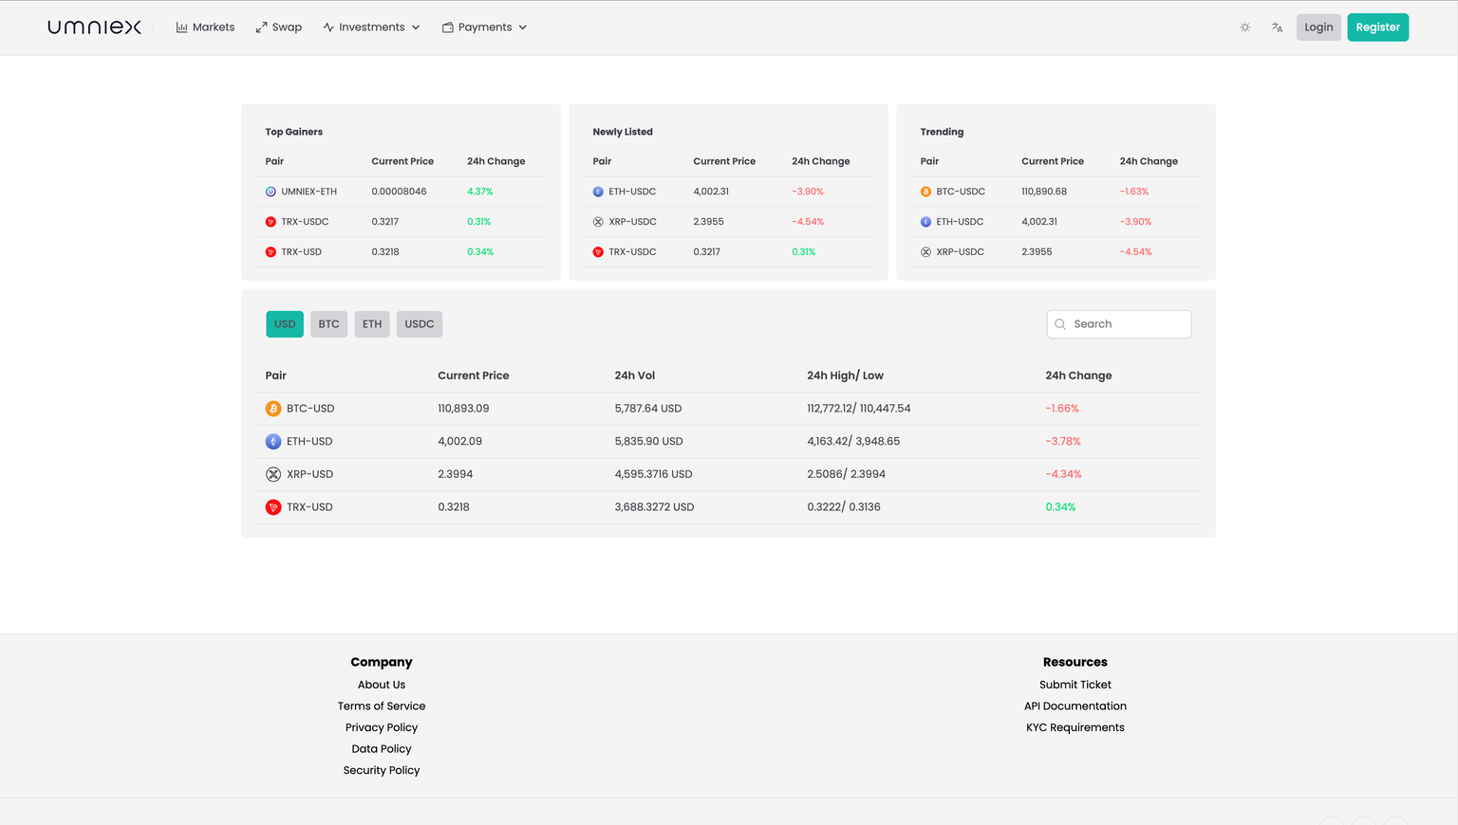
Task: Expand the Payments dropdown menu
Action: point(484,27)
